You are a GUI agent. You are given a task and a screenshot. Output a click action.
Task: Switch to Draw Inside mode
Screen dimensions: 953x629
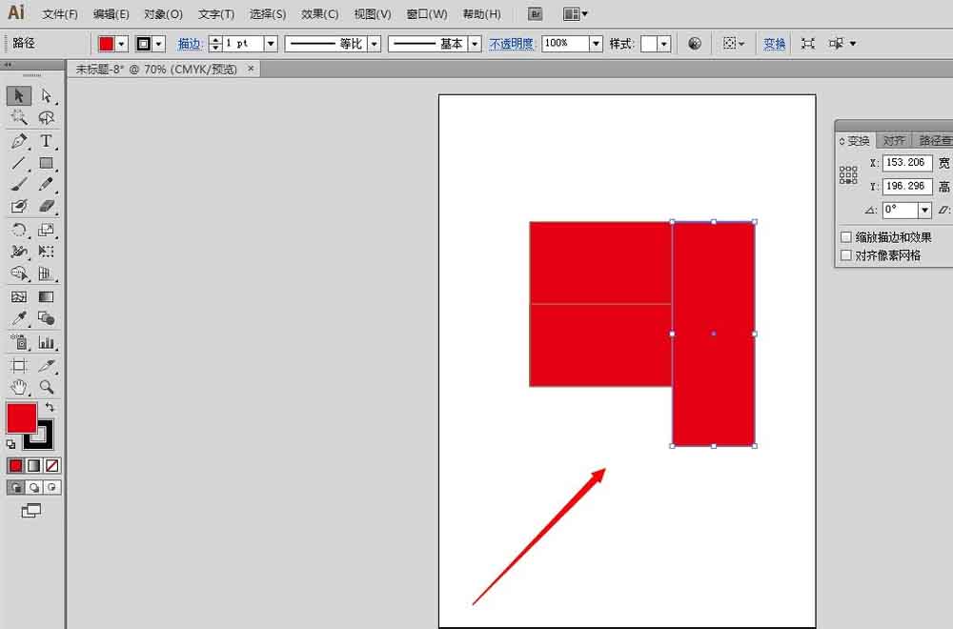pyautogui.click(x=52, y=487)
